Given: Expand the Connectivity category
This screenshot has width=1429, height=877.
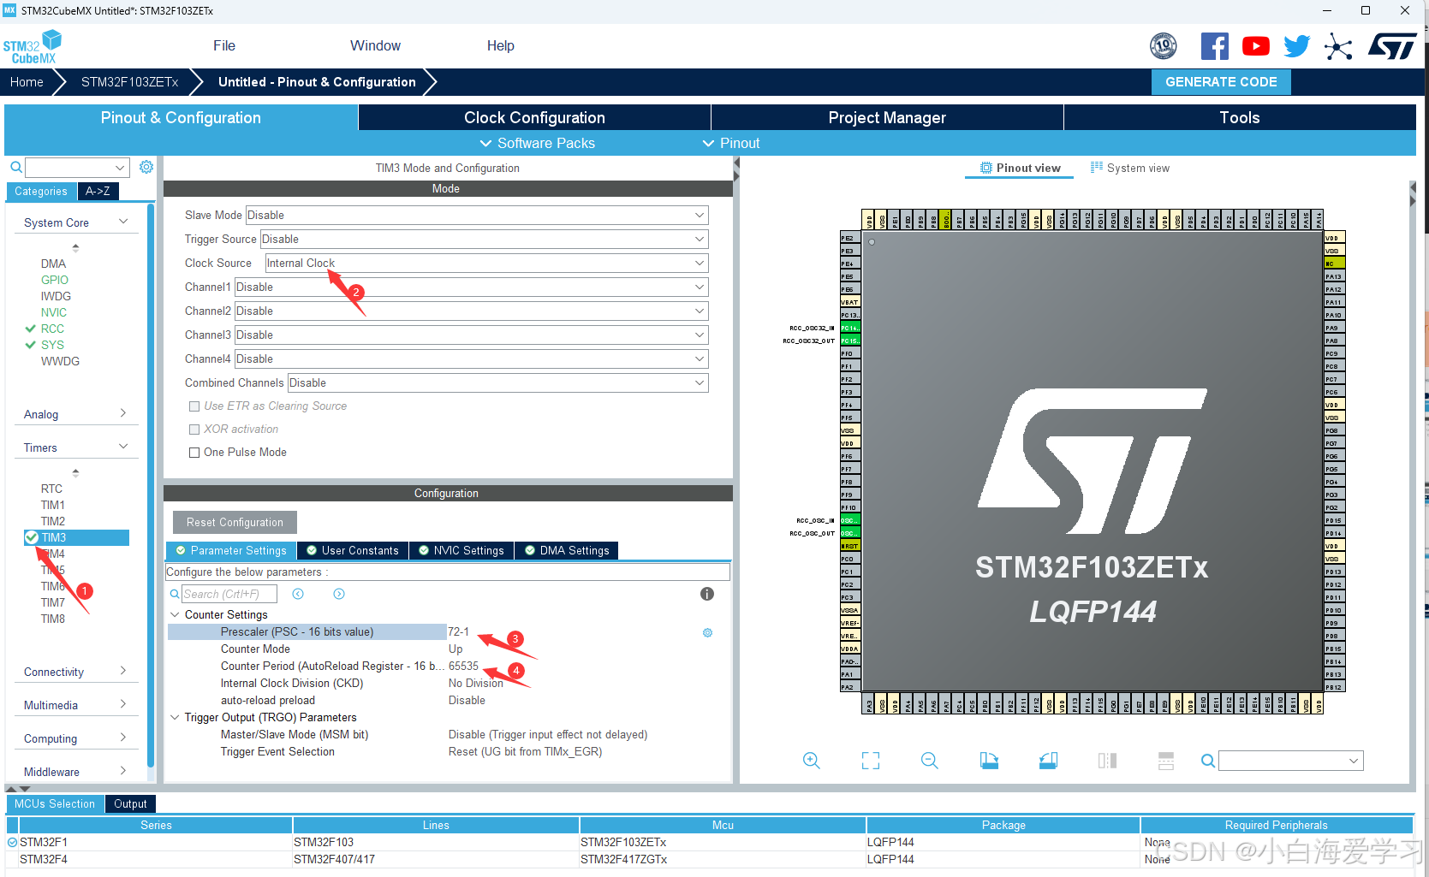Looking at the screenshot, I should pos(123,671).
